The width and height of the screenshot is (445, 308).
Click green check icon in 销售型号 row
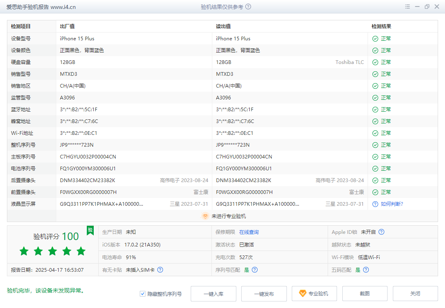click(x=375, y=74)
